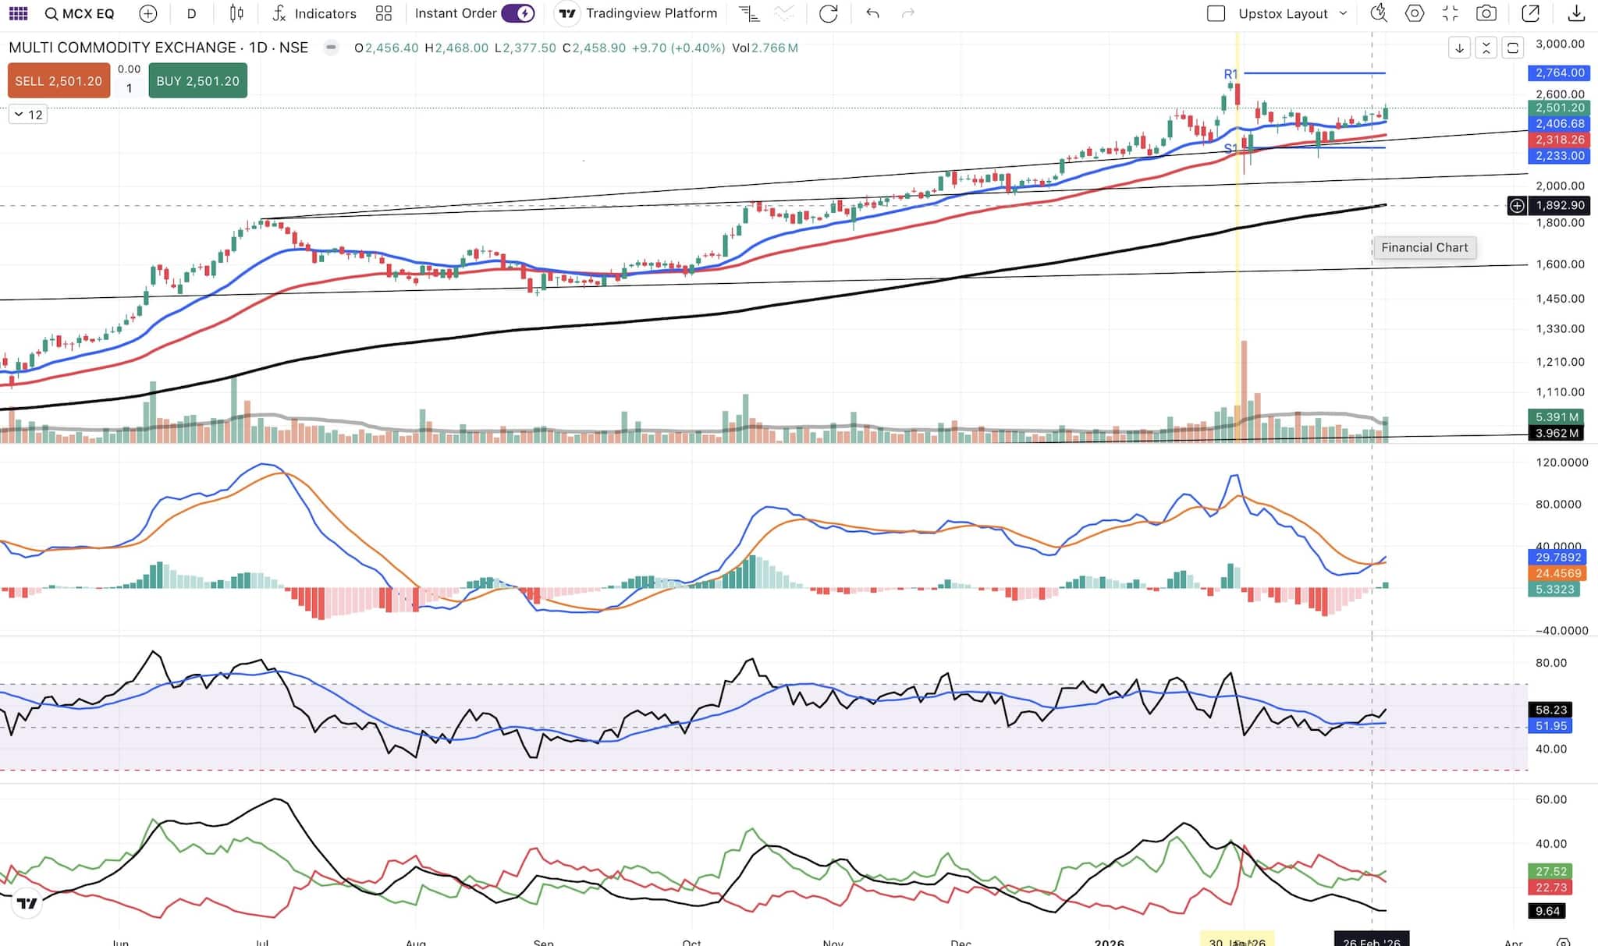Select the 58.23 RSI value label
Image resolution: width=1598 pixels, height=946 pixels.
1550,710
